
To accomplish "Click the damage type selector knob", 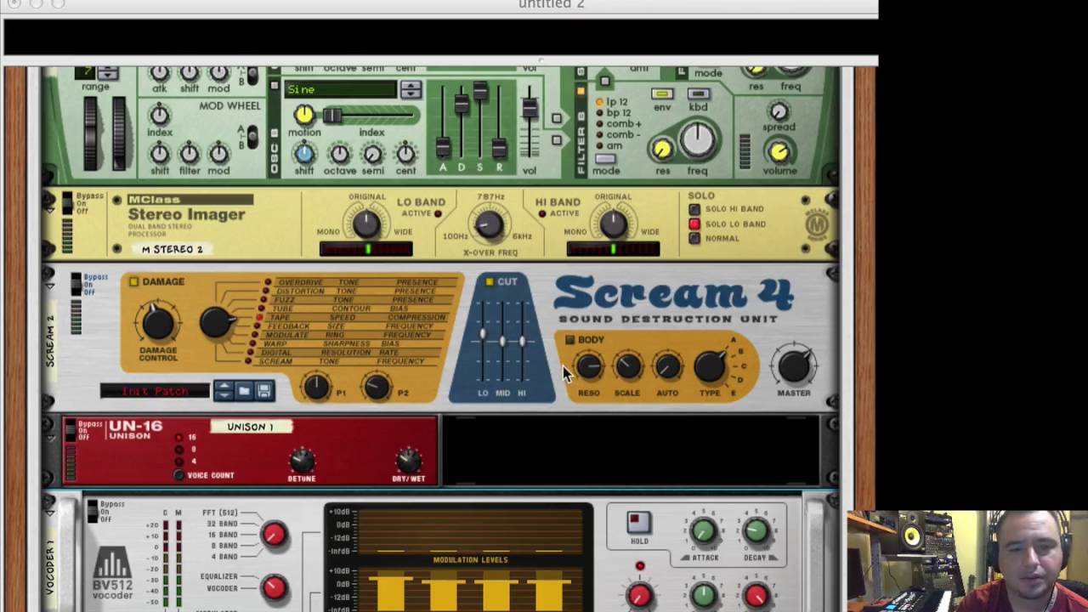I will tap(218, 323).
